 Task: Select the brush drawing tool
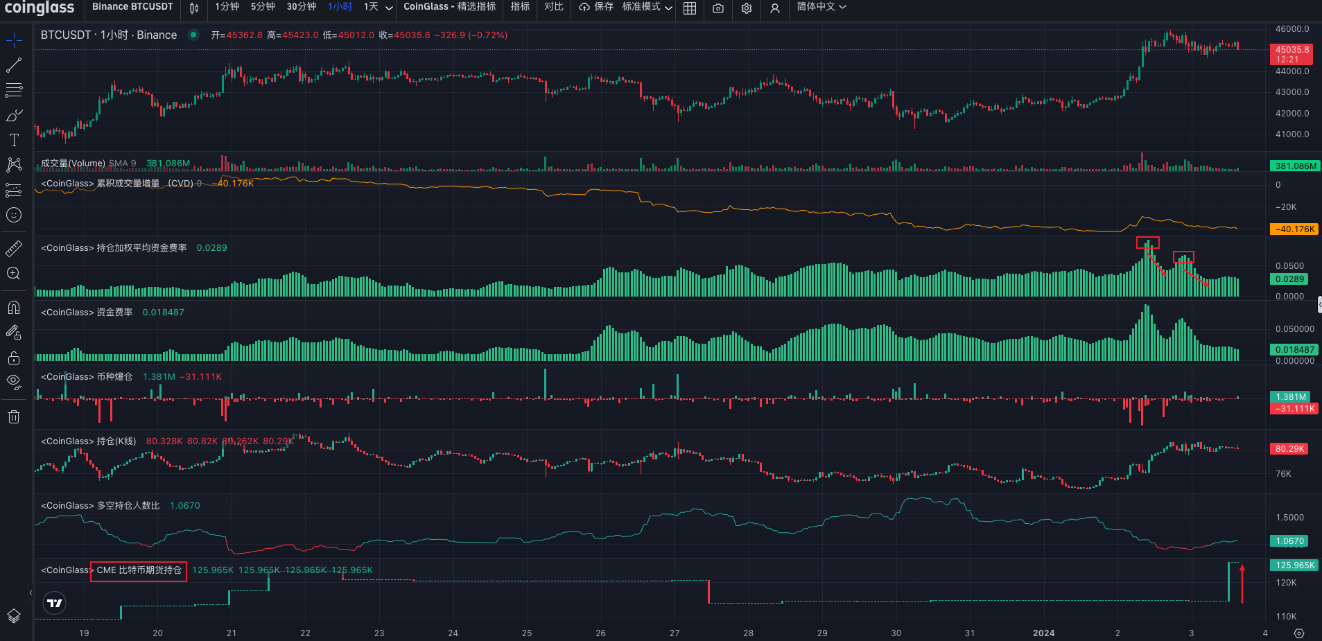(x=14, y=115)
